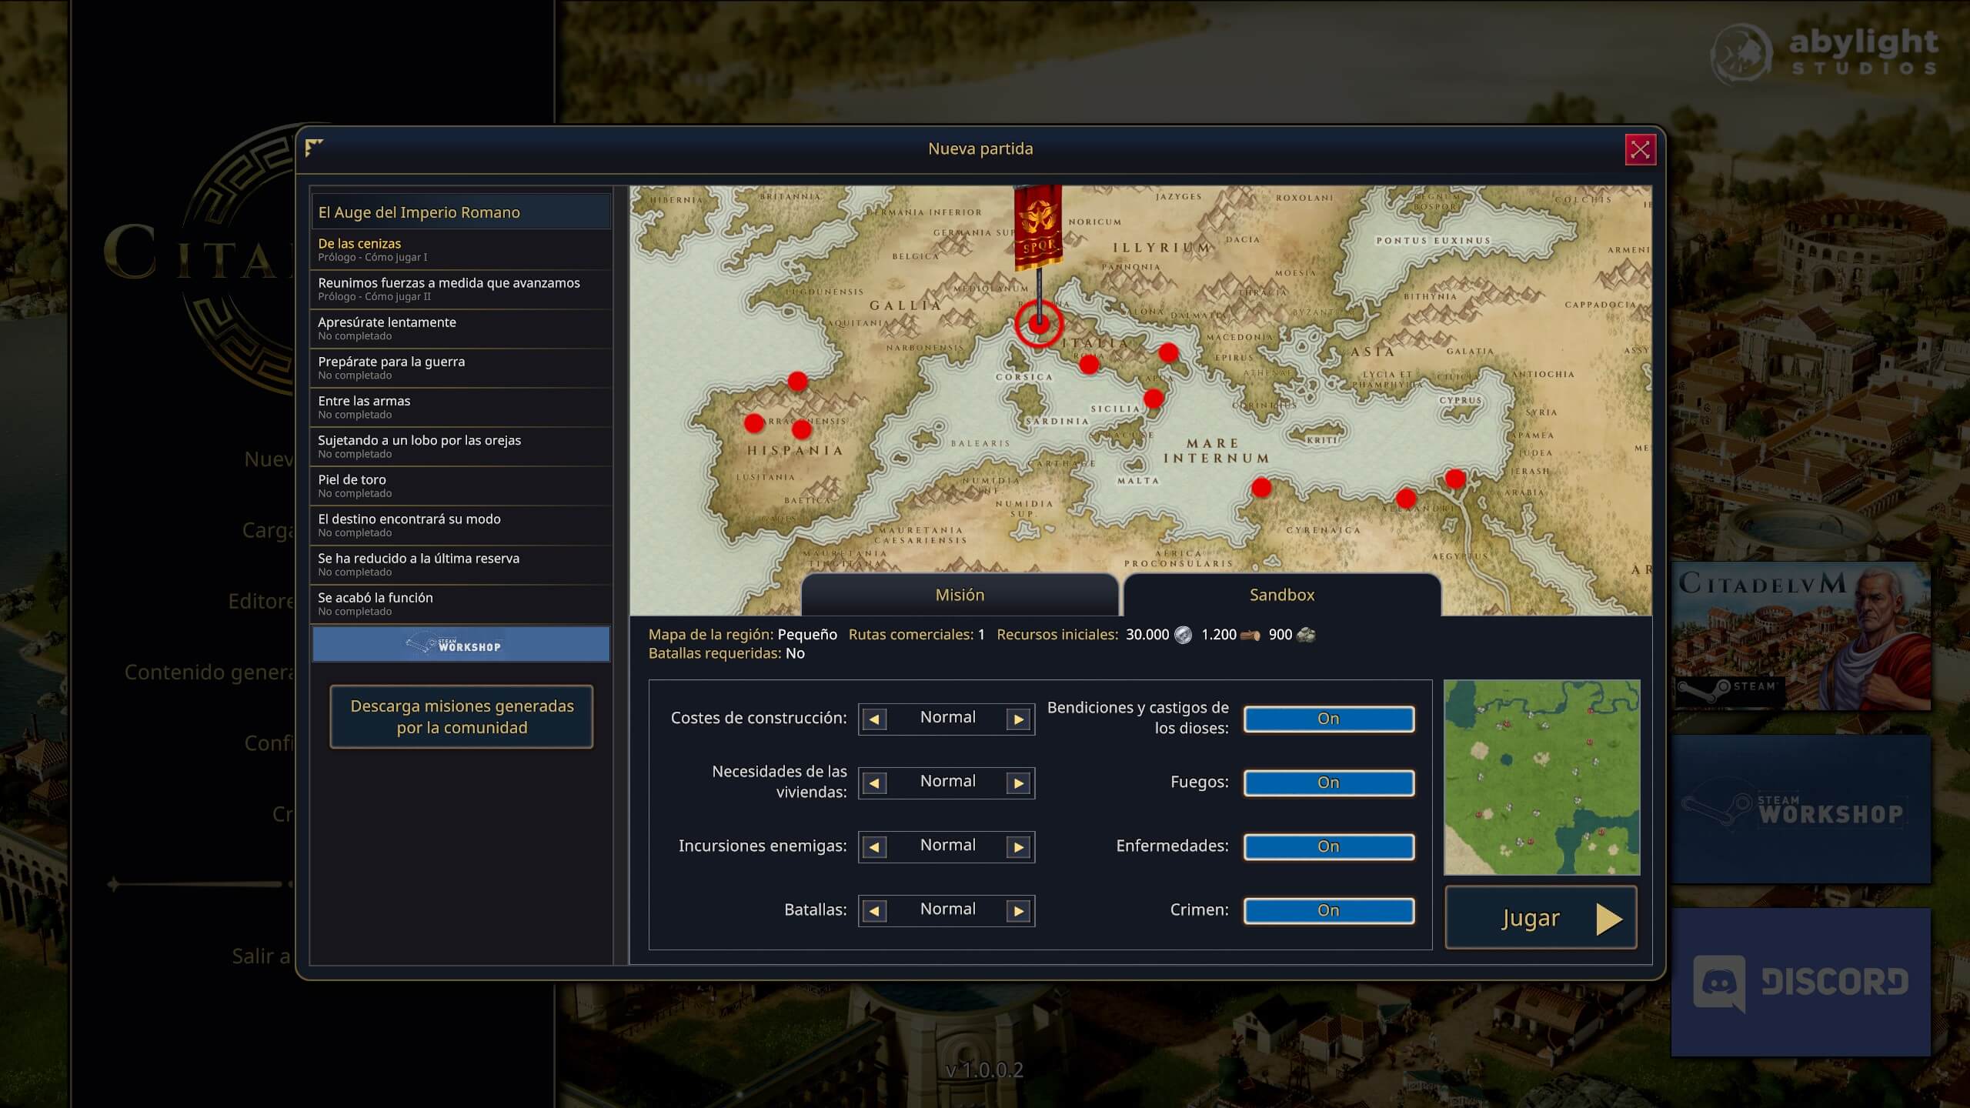Select easternmost red dot near Nile delta
The width and height of the screenshot is (1970, 1108).
click(x=1455, y=479)
